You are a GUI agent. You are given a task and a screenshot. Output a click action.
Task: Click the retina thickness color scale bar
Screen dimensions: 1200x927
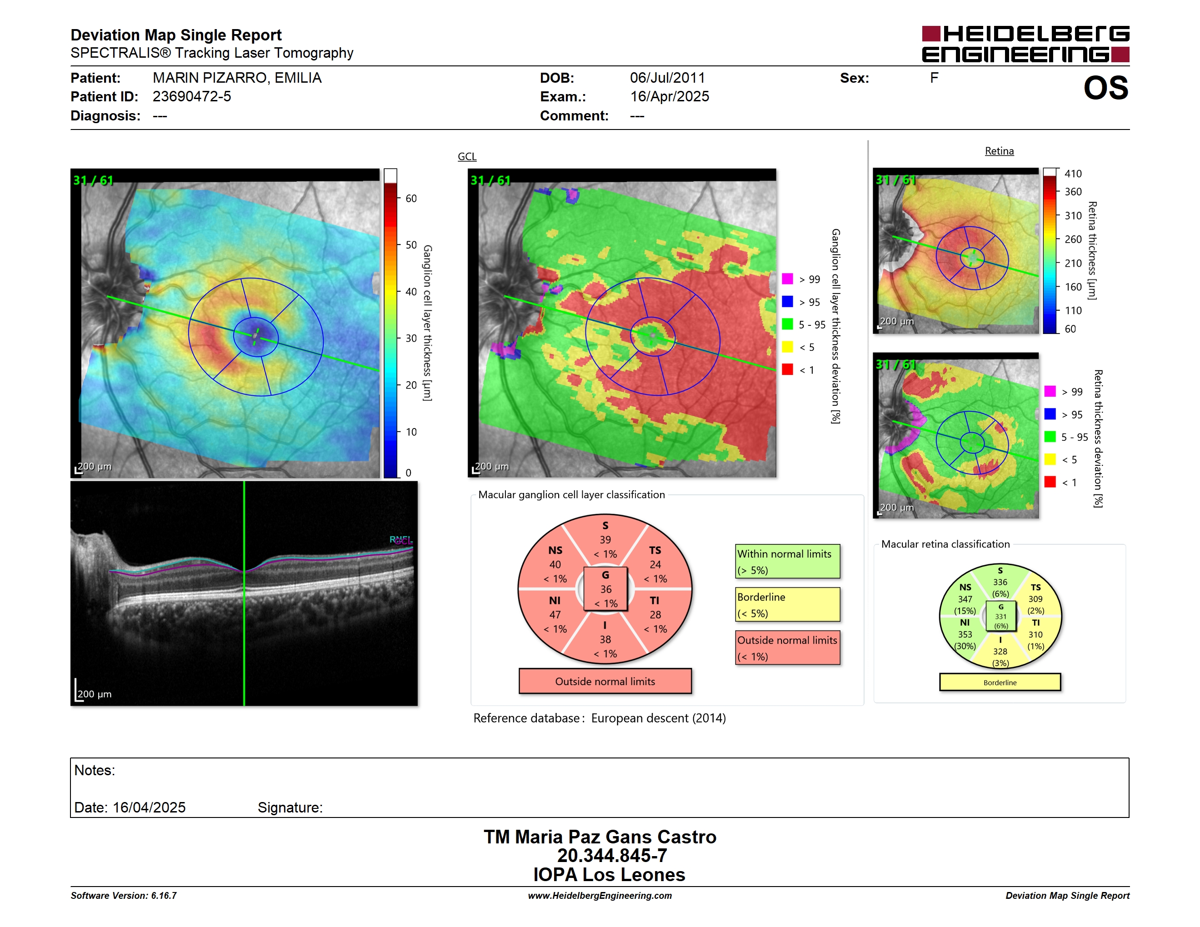(x=1050, y=250)
